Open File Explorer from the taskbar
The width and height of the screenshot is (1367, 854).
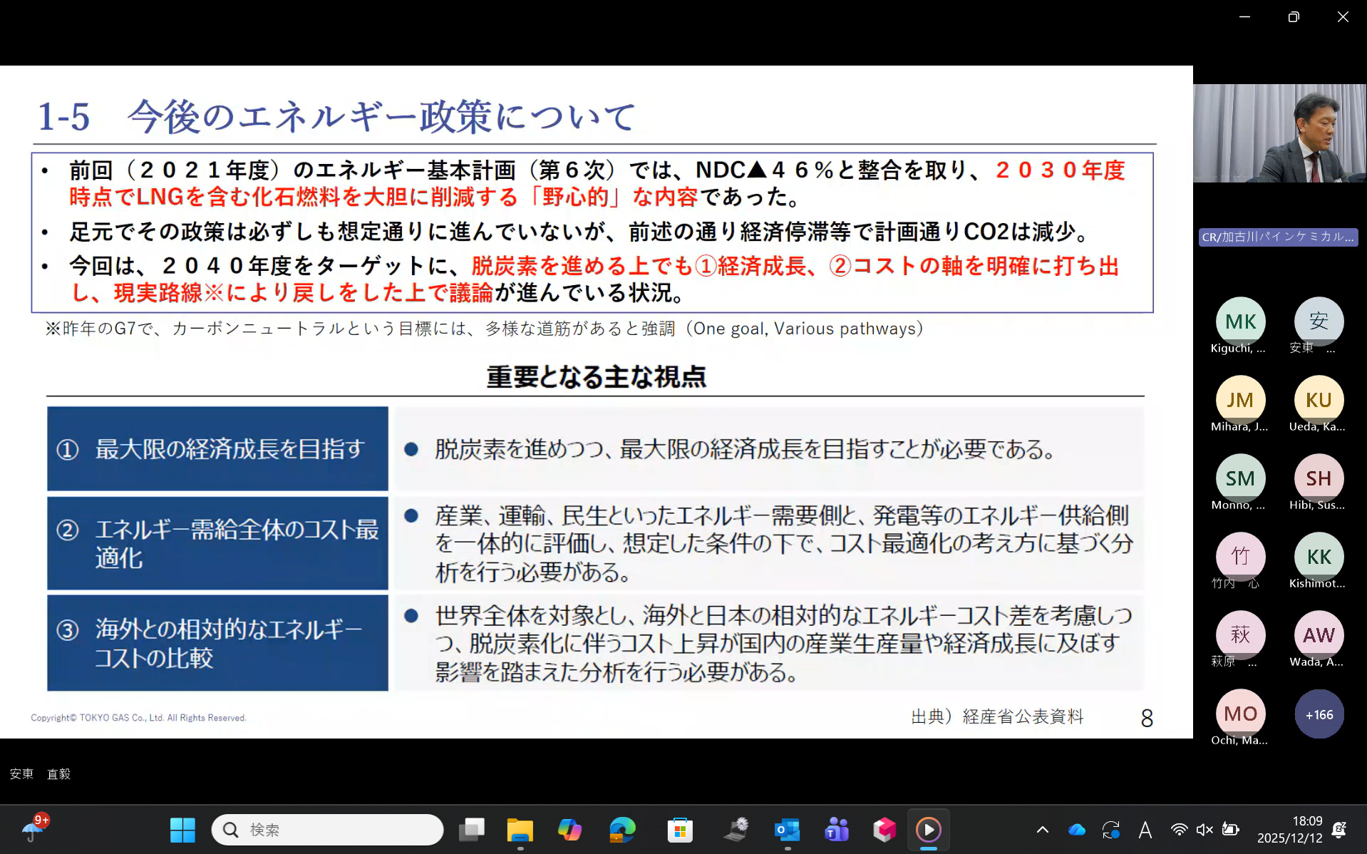point(520,829)
